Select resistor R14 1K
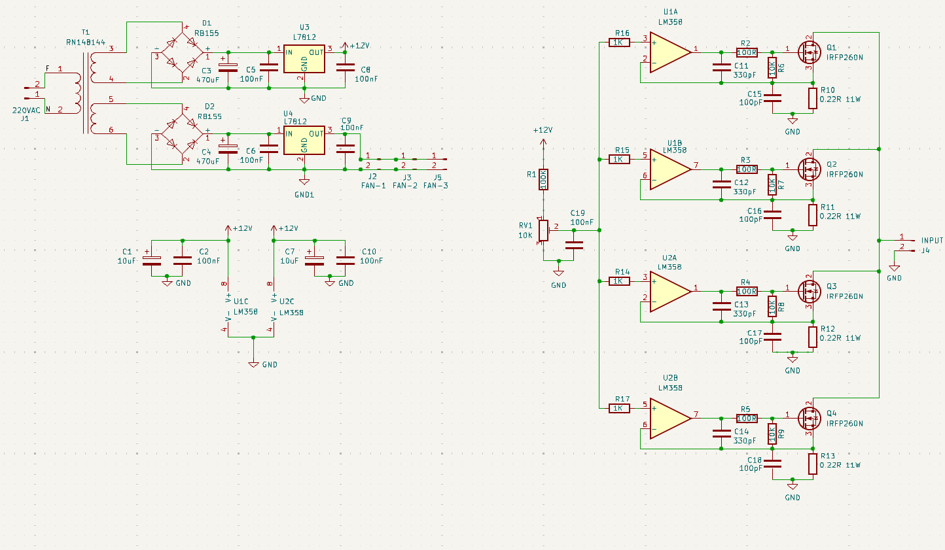The width and height of the screenshot is (945, 550). click(619, 281)
